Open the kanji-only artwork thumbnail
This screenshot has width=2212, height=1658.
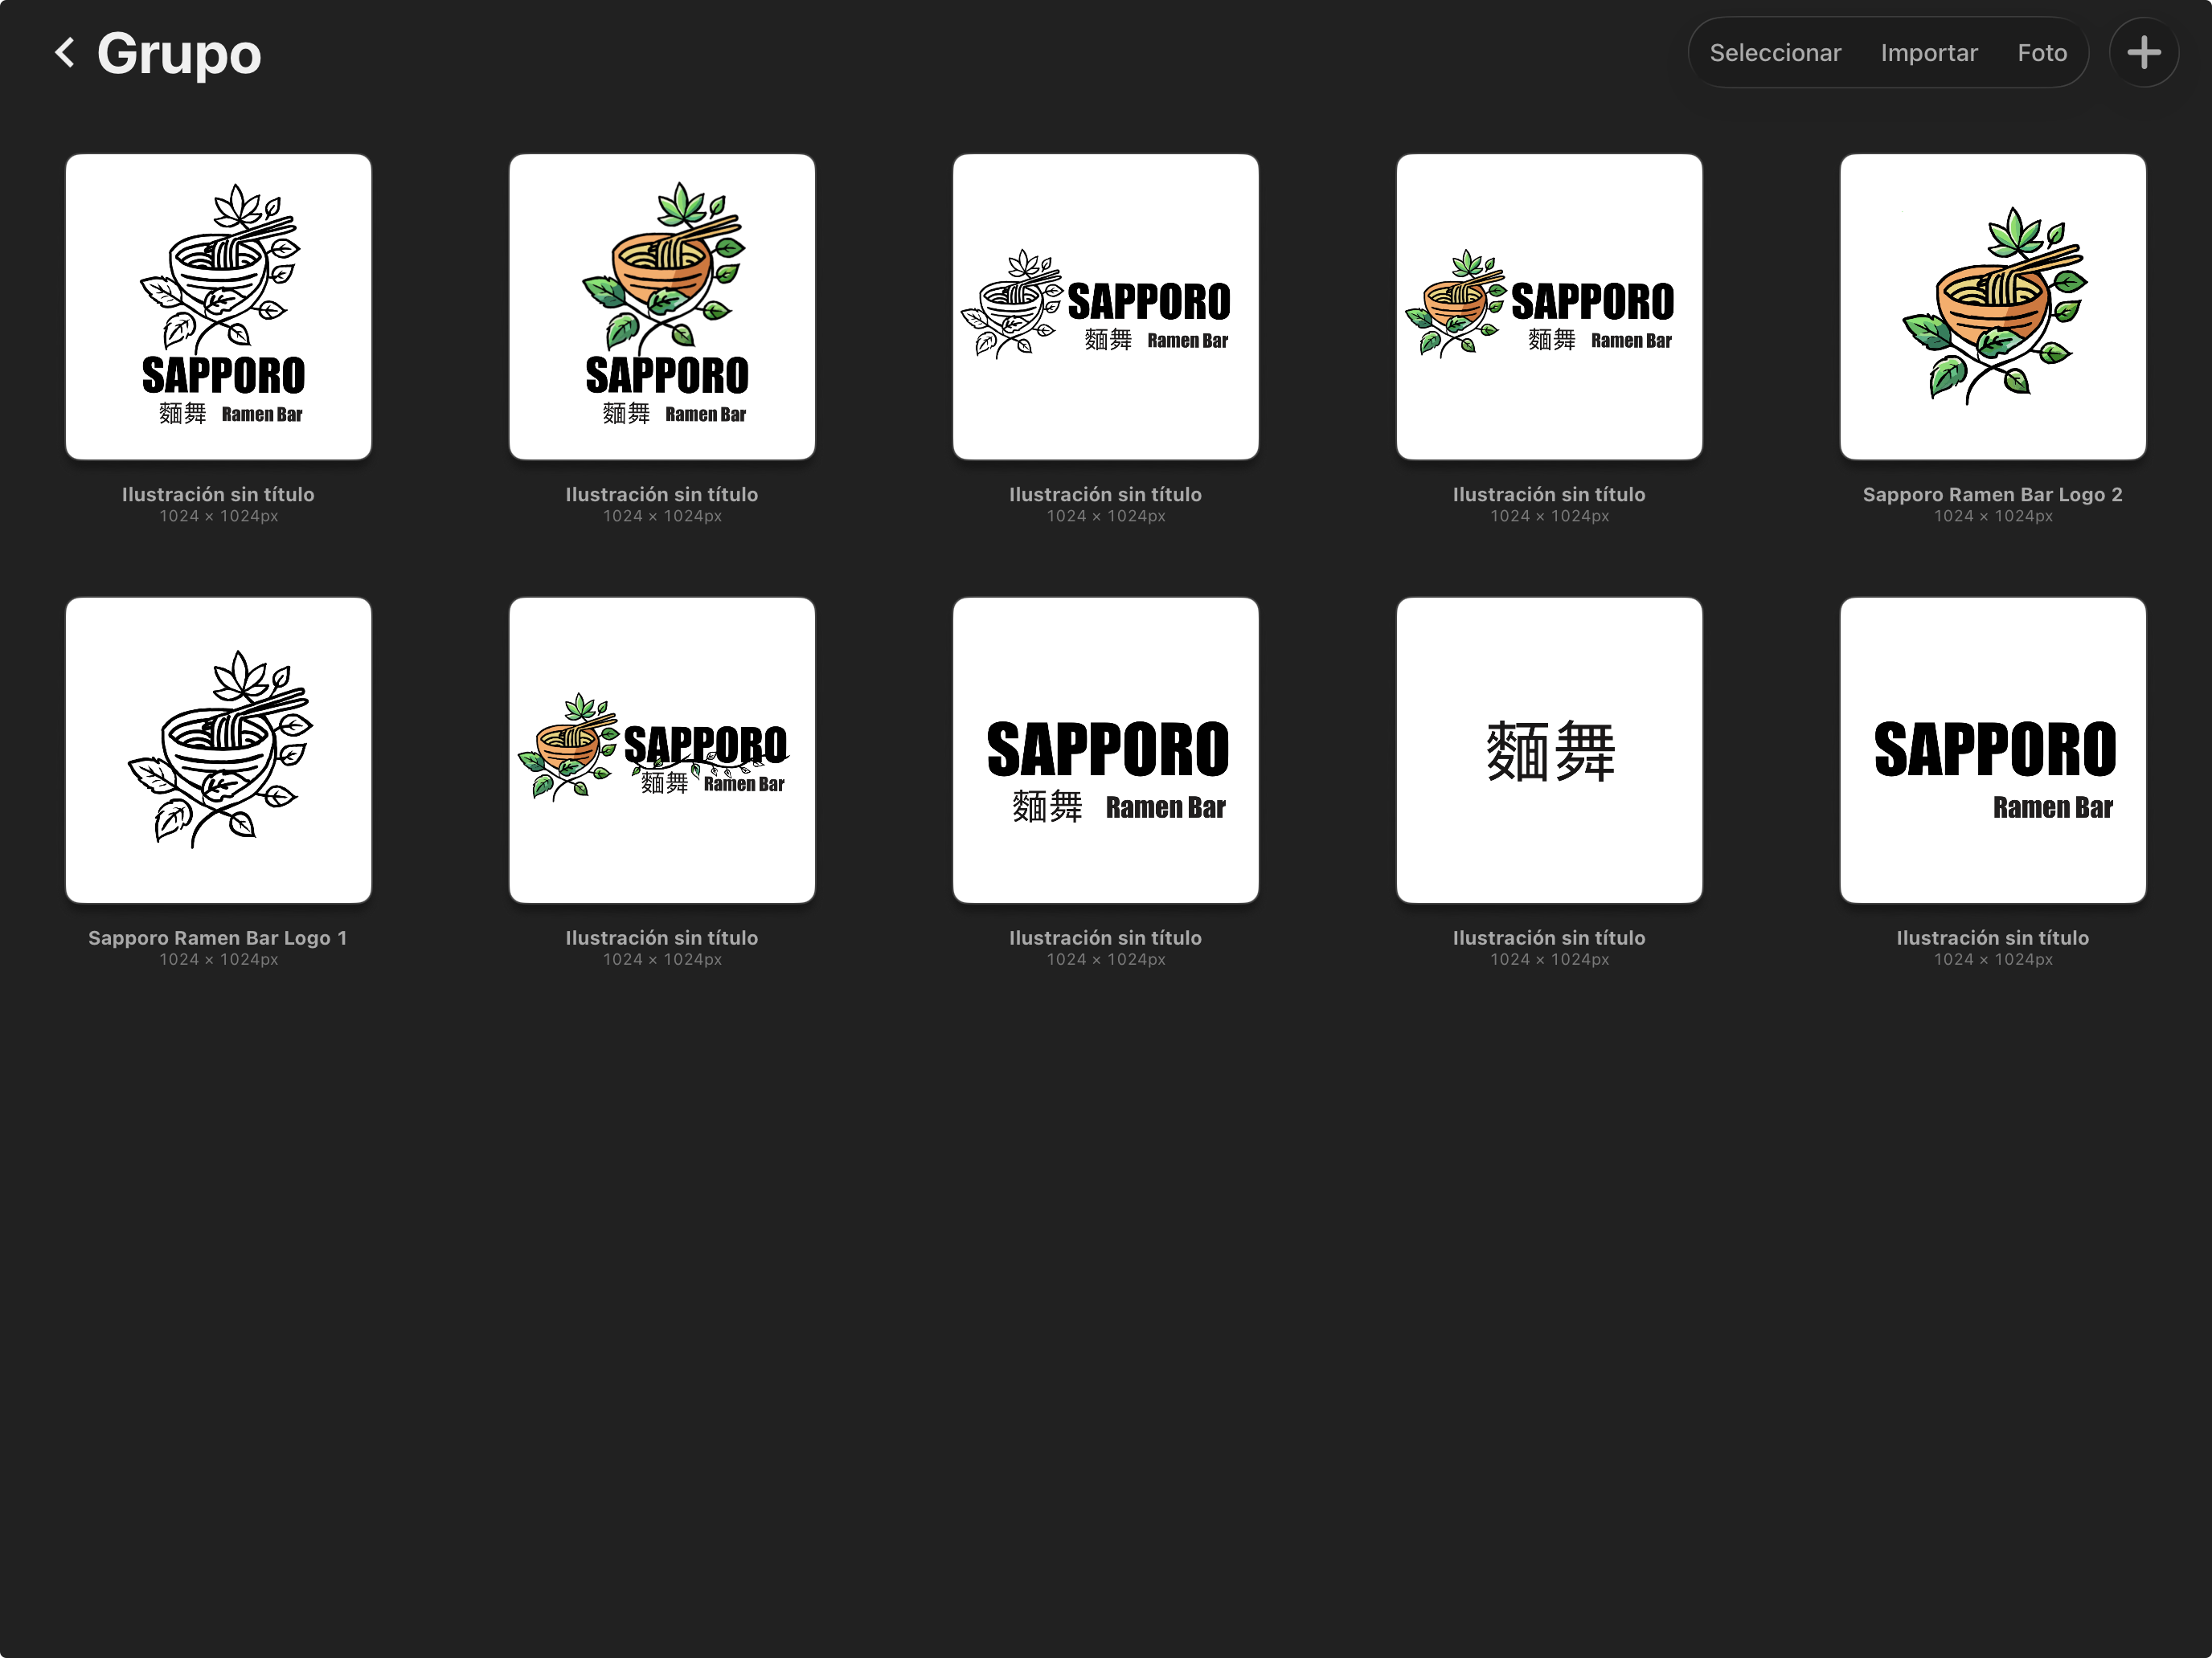[1549, 750]
